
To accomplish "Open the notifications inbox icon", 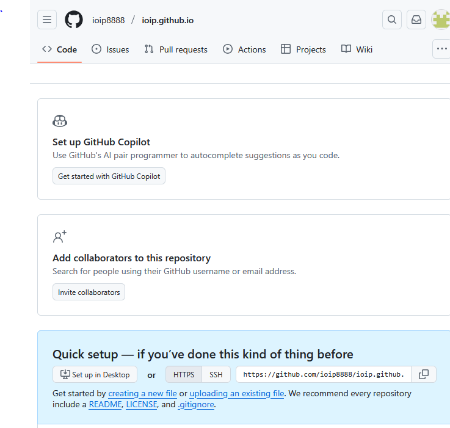I will pyautogui.click(x=416, y=20).
